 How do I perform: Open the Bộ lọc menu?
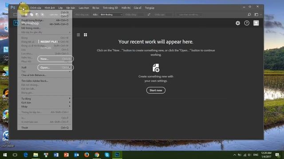coord(96,8)
